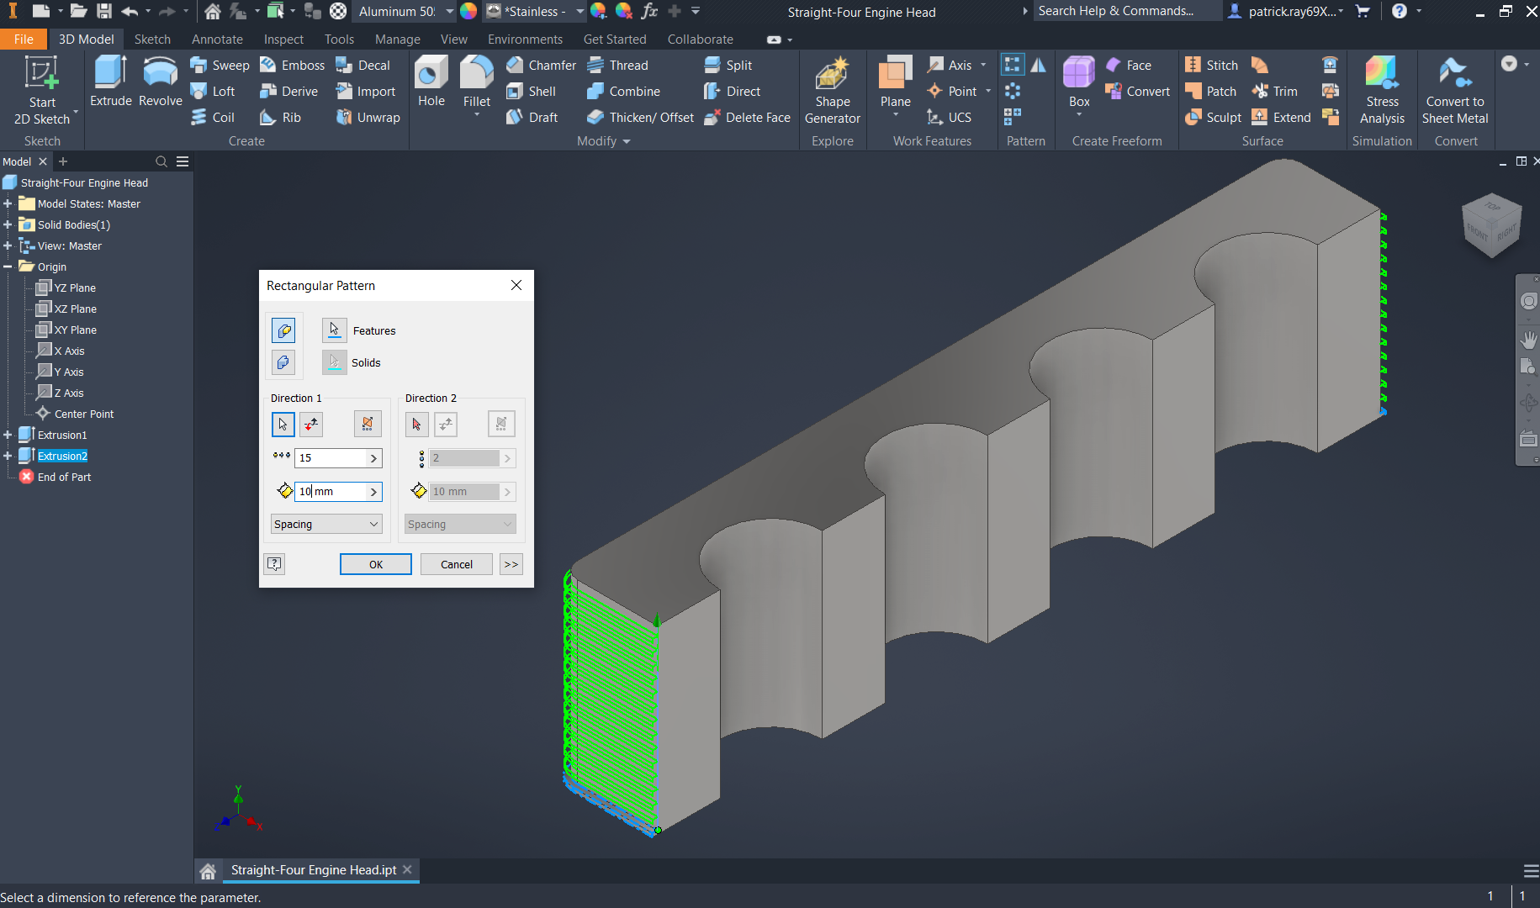This screenshot has width=1540, height=908.
Task: Click the Direction 1 count field
Action: click(332, 458)
